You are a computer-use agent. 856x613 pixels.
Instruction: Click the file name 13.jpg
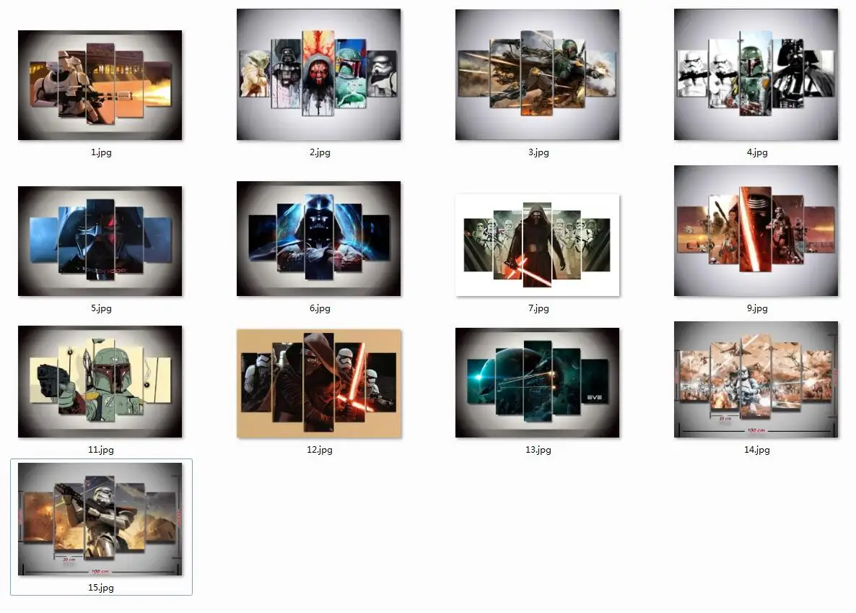point(538,450)
